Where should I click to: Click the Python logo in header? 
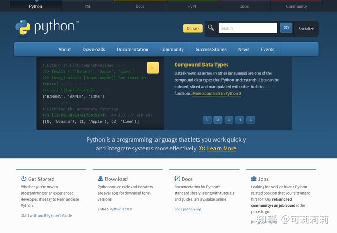point(47,27)
